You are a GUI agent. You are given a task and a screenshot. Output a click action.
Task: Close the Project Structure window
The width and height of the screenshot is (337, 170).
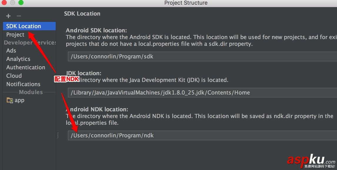point(4,3)
